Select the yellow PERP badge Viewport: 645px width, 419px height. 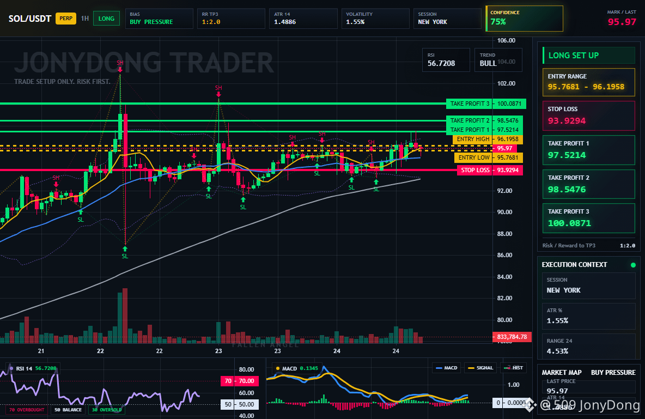[66, 19]
